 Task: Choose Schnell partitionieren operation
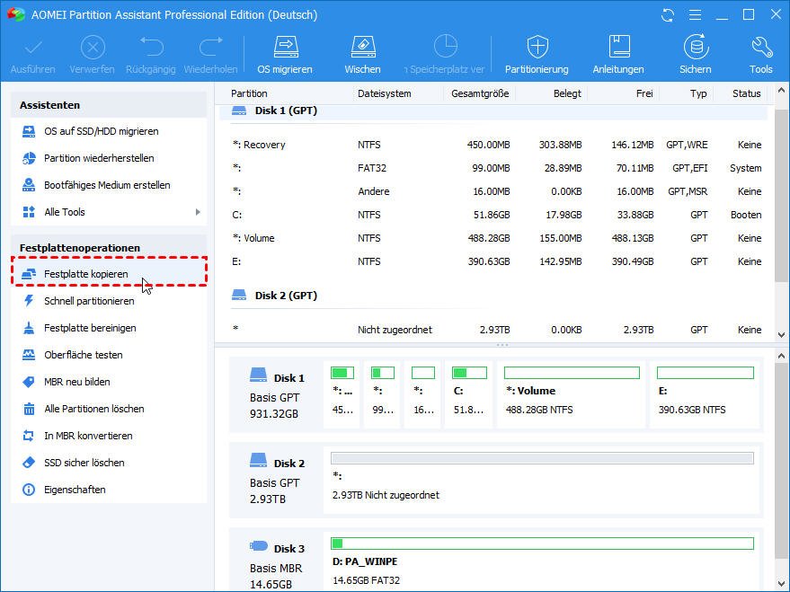[89, 301]
